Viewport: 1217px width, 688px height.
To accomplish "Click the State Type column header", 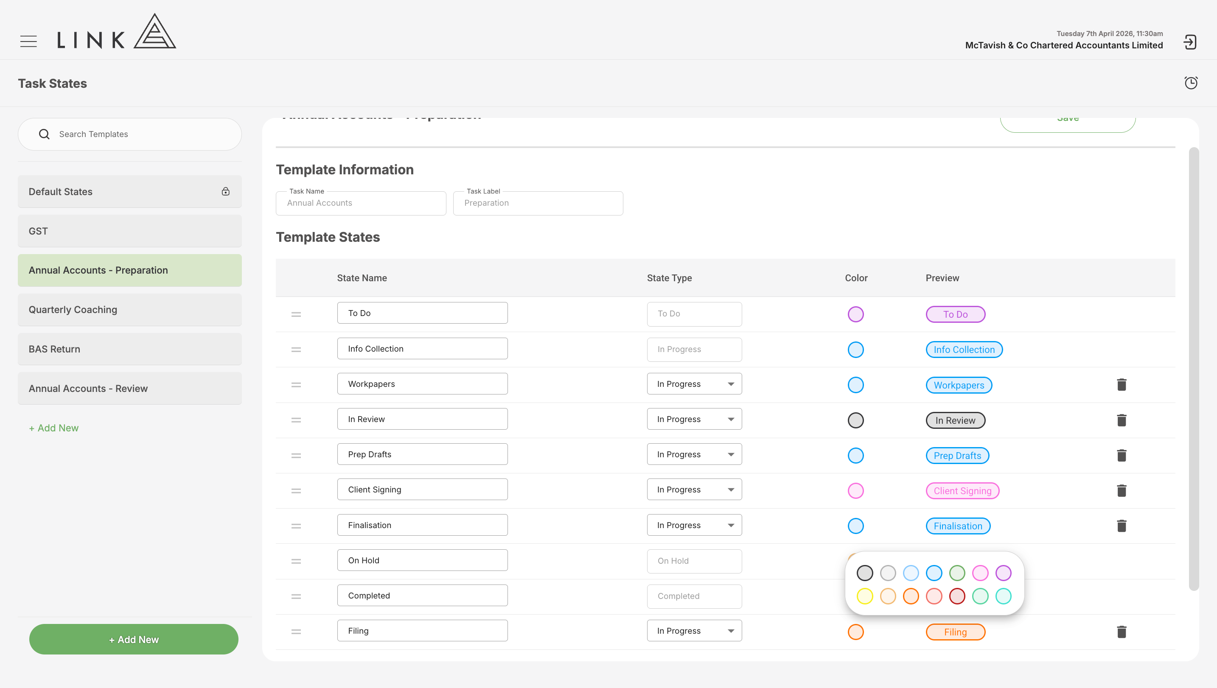I will [669, 278].
